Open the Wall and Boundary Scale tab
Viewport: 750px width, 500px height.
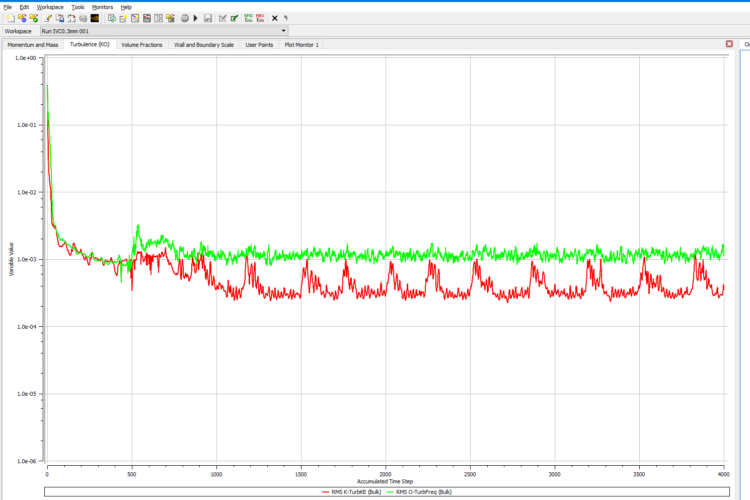click(204, 45)
